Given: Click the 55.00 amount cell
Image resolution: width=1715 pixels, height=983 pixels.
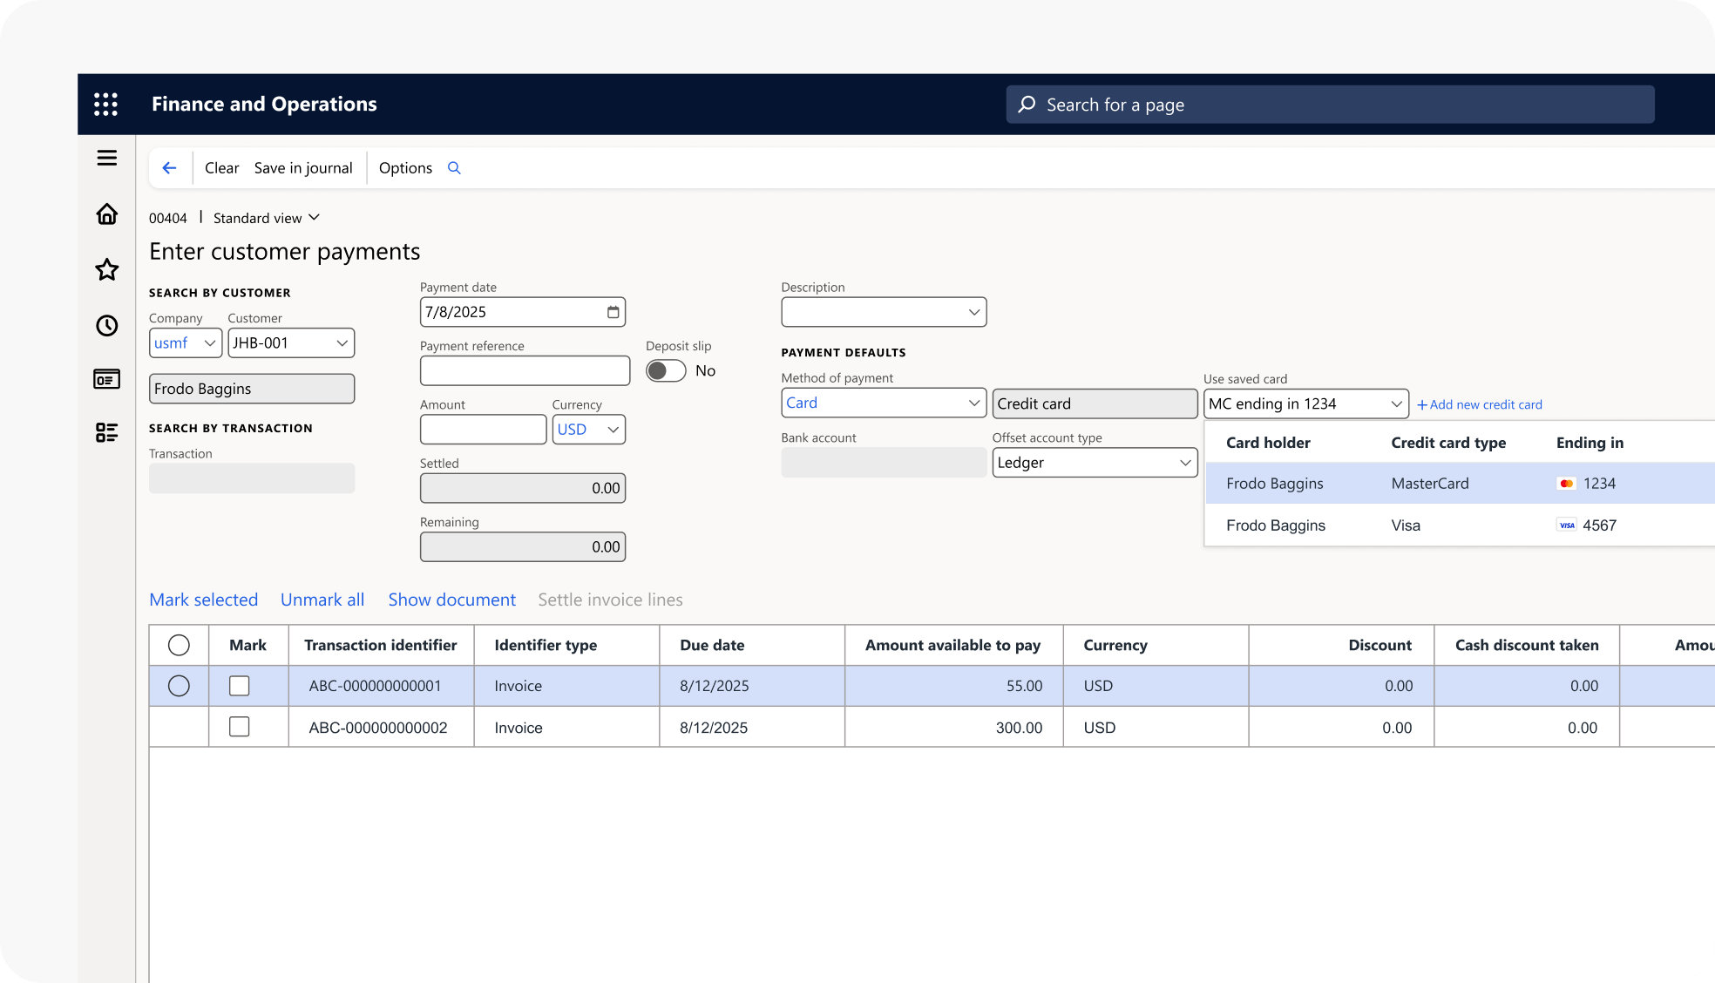Looking at the screenshot, I should (953, 686).
